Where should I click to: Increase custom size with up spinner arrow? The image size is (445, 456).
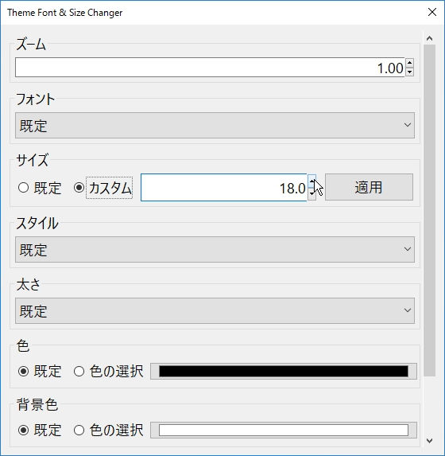click(x=311, y=181)
